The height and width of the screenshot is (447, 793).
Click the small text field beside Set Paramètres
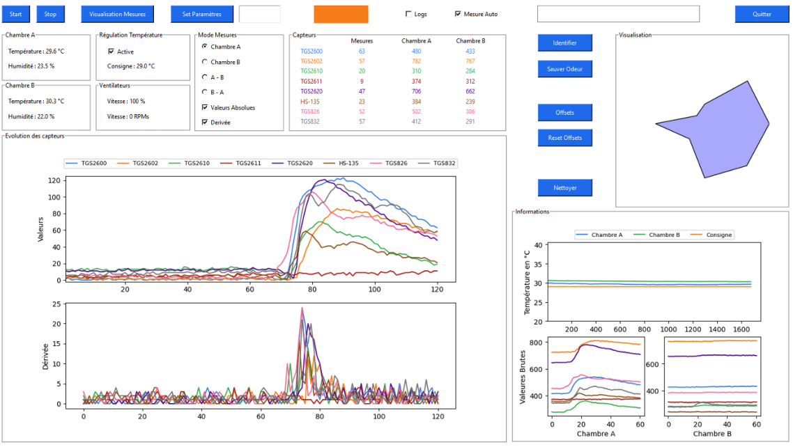(259, 14)
